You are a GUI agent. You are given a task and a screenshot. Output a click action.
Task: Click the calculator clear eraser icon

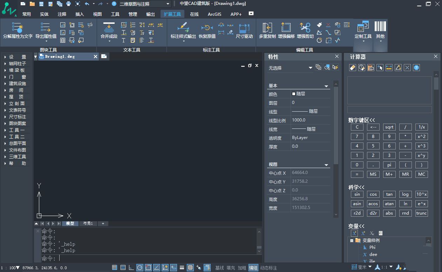353,68
